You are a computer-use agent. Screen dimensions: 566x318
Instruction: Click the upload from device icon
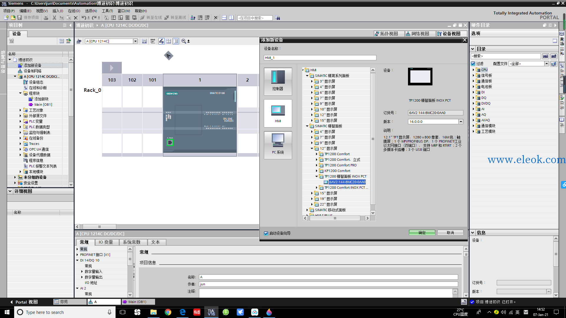point(121,18)
